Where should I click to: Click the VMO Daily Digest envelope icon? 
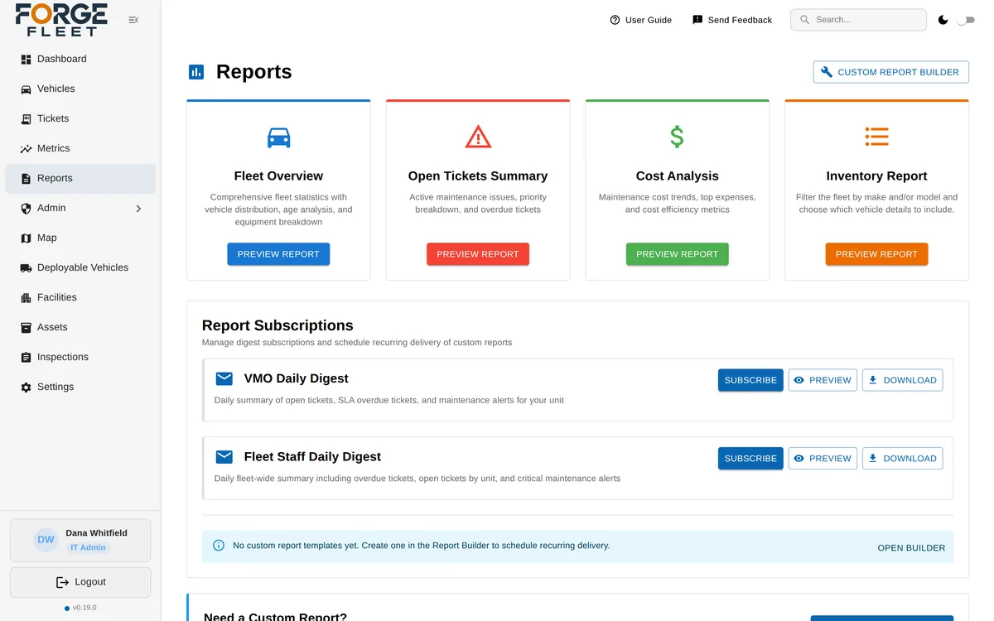pos(224,378)
